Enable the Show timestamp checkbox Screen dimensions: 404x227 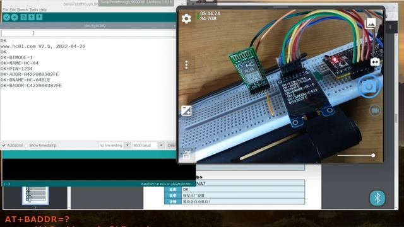click(26, 146)
